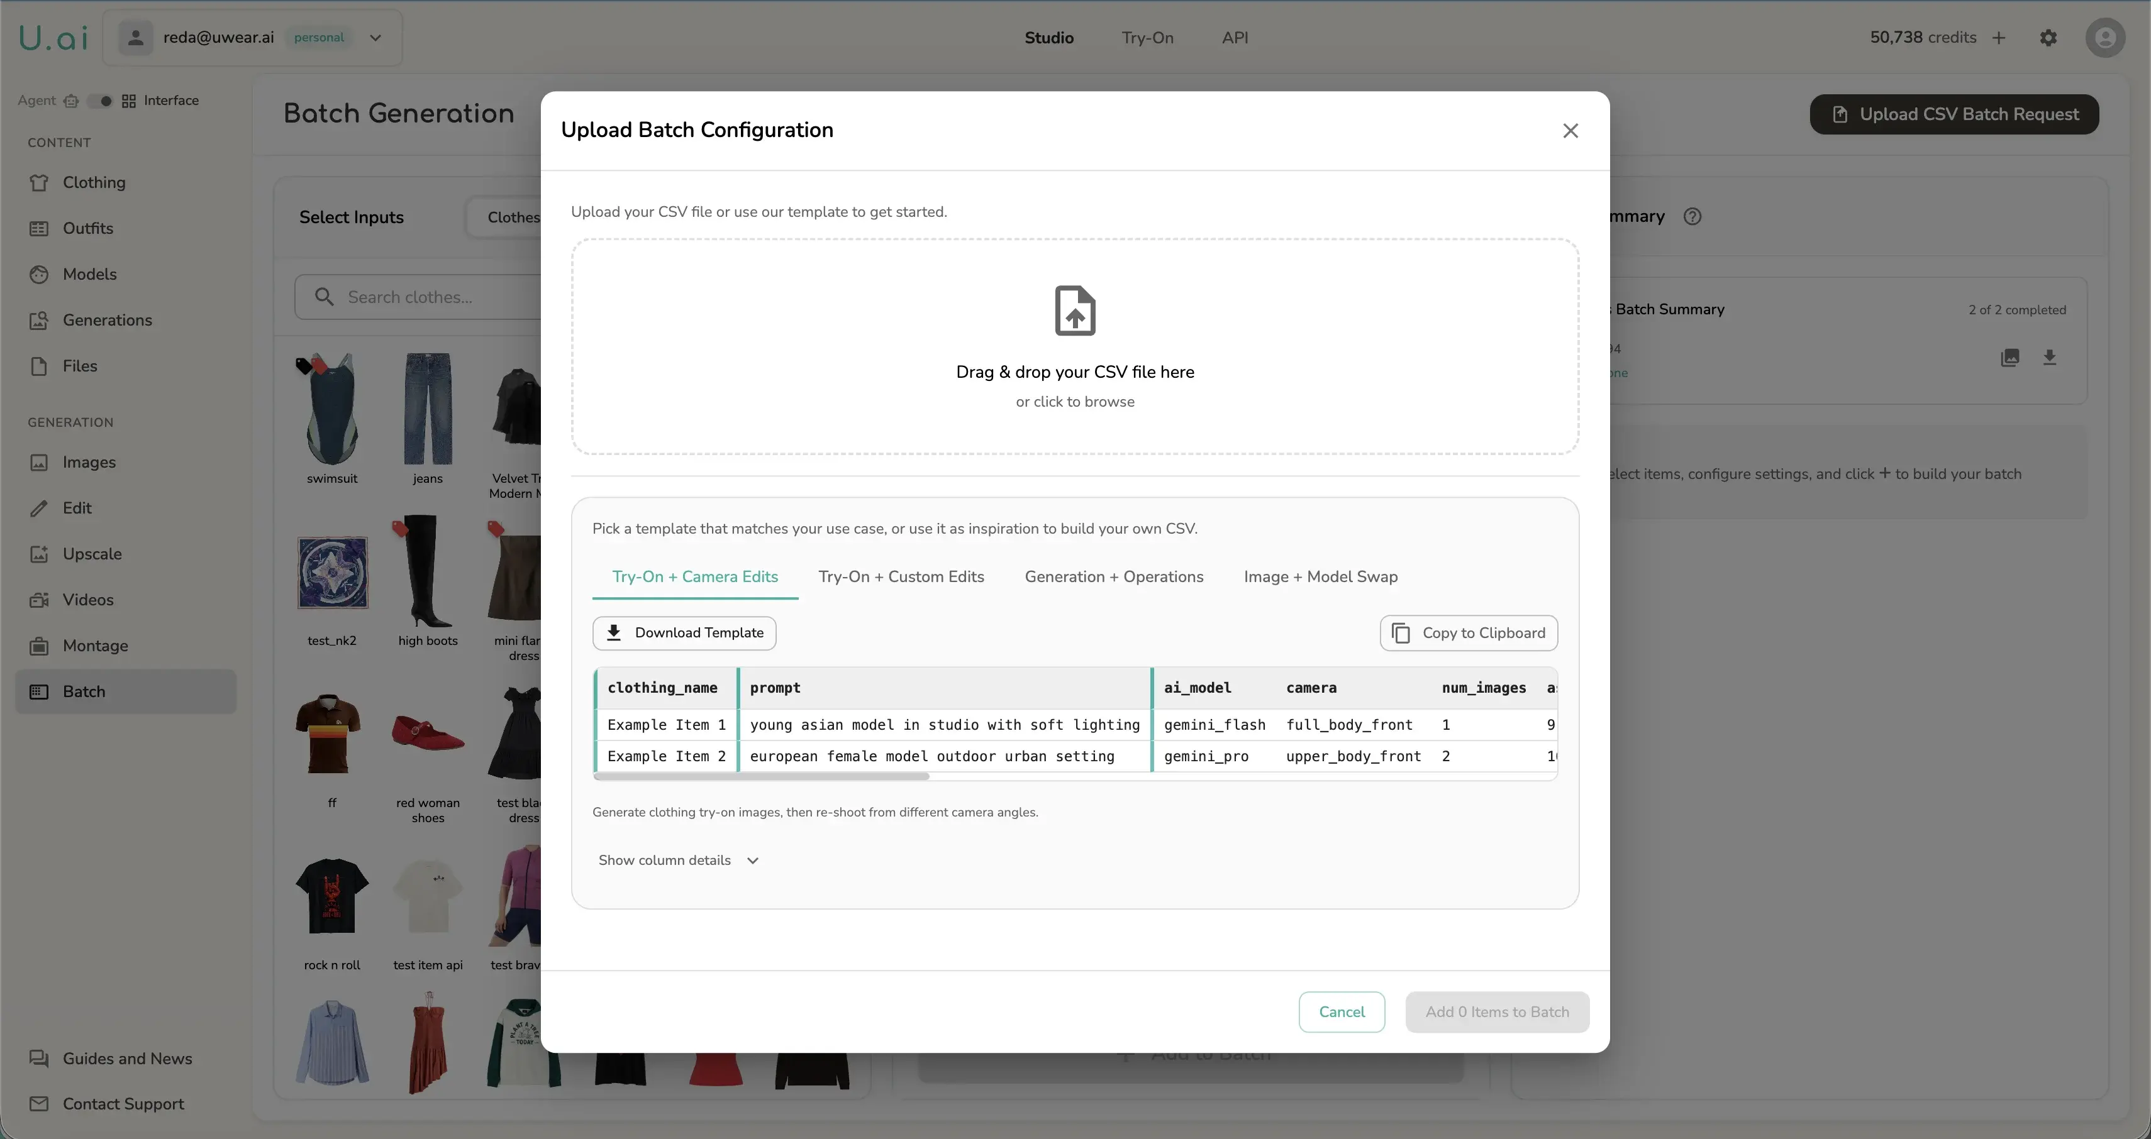Screen dimensions: 2151x1139
Task: Select the Montage sidebar icon
Action: click(x=95, y=645)
